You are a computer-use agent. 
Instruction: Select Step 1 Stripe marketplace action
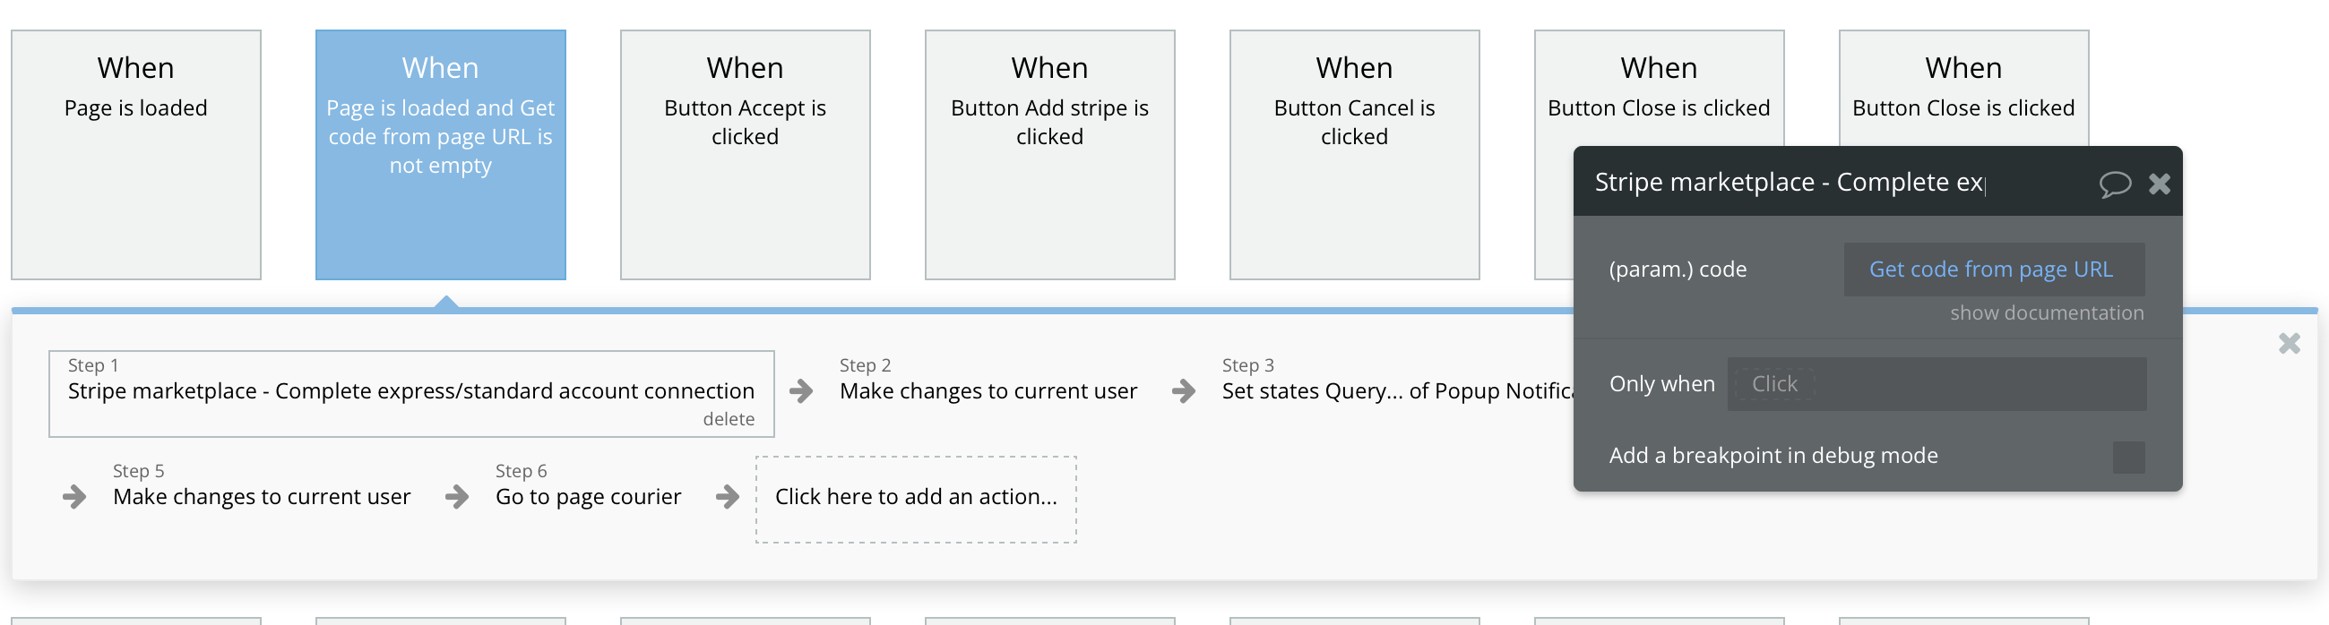pos(410,391)
